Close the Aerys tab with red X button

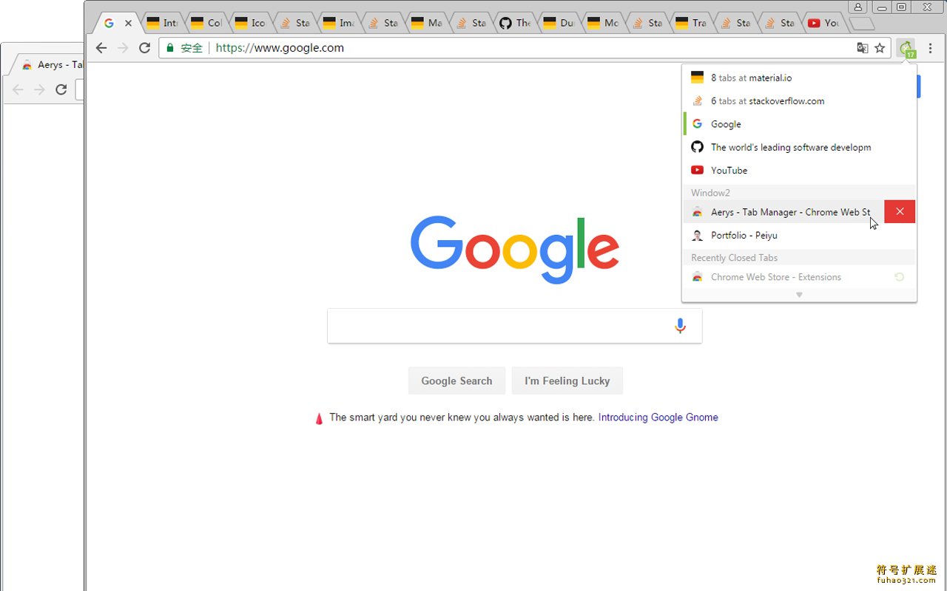[900, 212]
